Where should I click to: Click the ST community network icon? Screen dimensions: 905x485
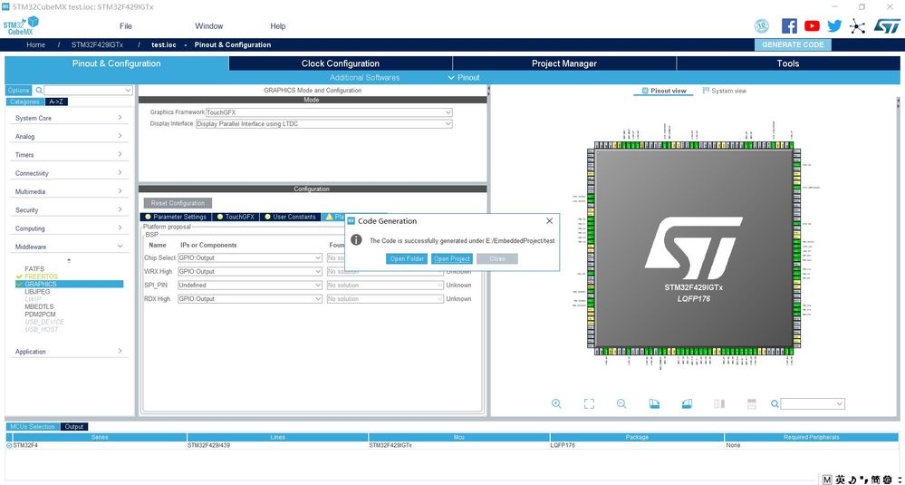858,26
